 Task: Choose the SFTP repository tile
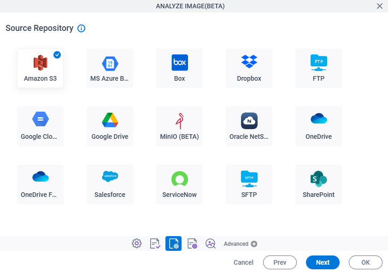(249, 184)
